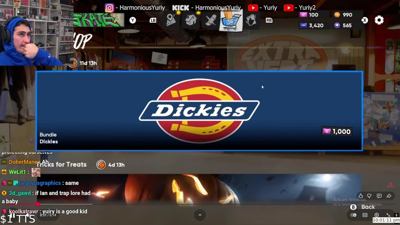Open the map pin tab icon
400x225 pixels.
coord(171,20)
